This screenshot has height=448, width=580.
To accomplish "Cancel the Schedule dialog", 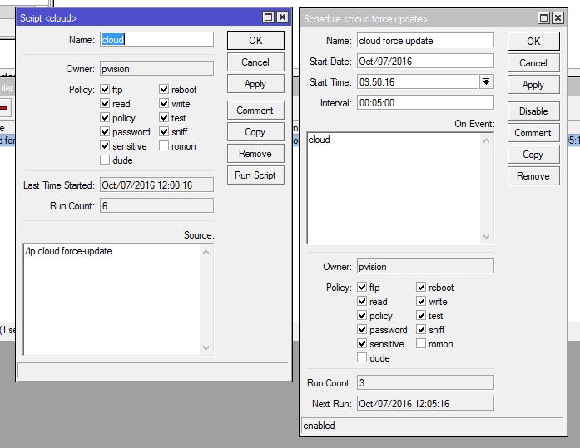I will 533,63.
